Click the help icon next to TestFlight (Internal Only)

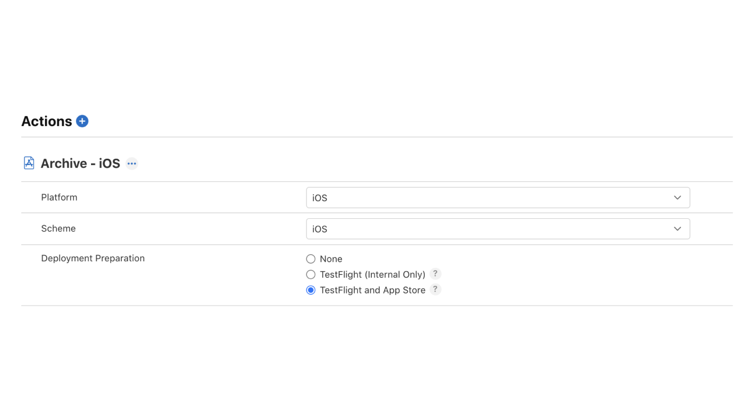point(435,274)
